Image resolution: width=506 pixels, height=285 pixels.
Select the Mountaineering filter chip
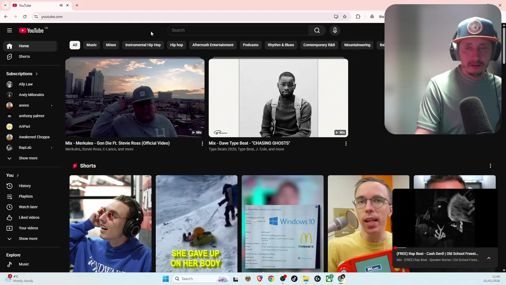point(357,45)
